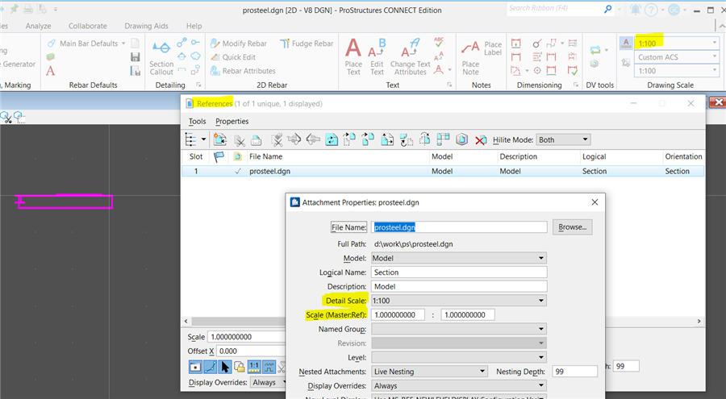726x399 pixels.
Task: Open highlighted 1:100 Drawing Scale dropdown
Action: [x=678, y=44]
